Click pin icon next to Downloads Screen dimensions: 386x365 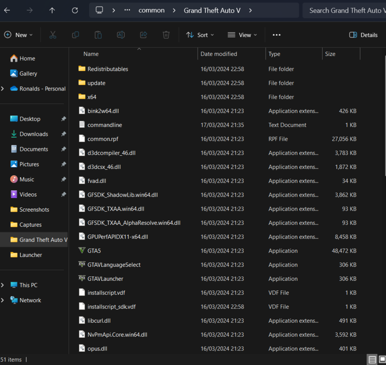tap(63, 134)
